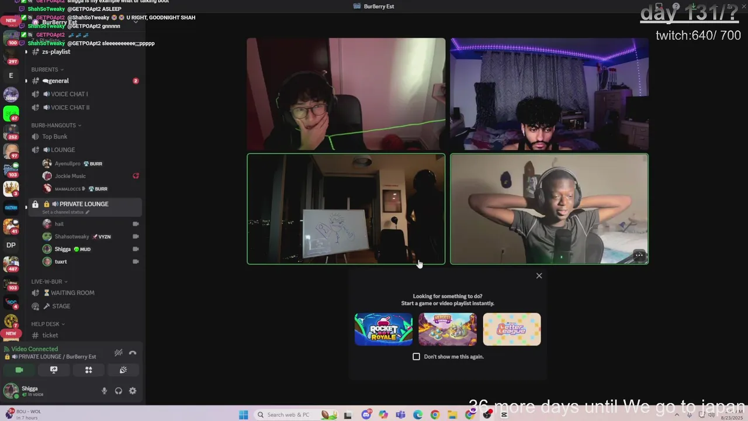Open CapCut from the taskbar

click(x=504, y=415)
